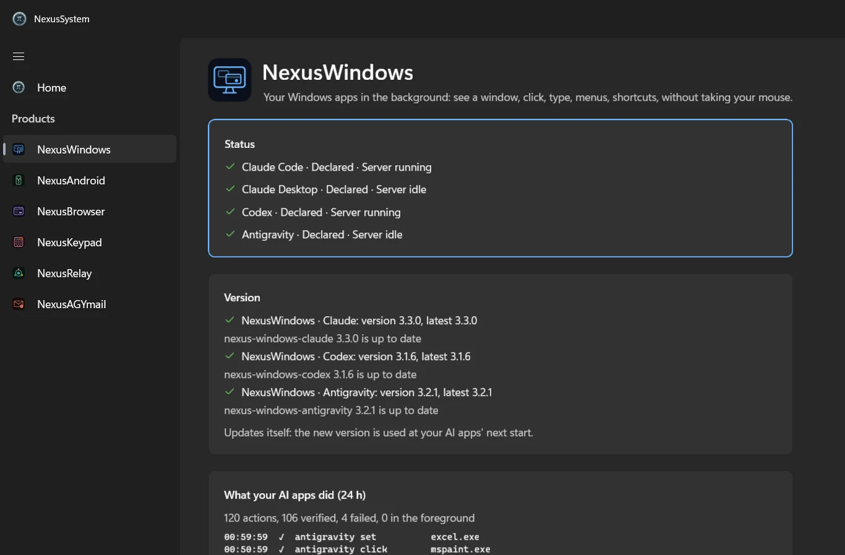This screenshot has width=845, height=555.
Task: Go to Home in the sidebar
Action: click(x=90, y=88)
